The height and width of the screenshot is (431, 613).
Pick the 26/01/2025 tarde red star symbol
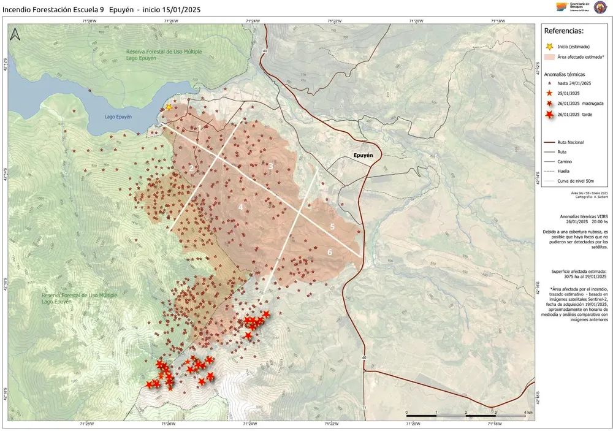pos(549,115)
